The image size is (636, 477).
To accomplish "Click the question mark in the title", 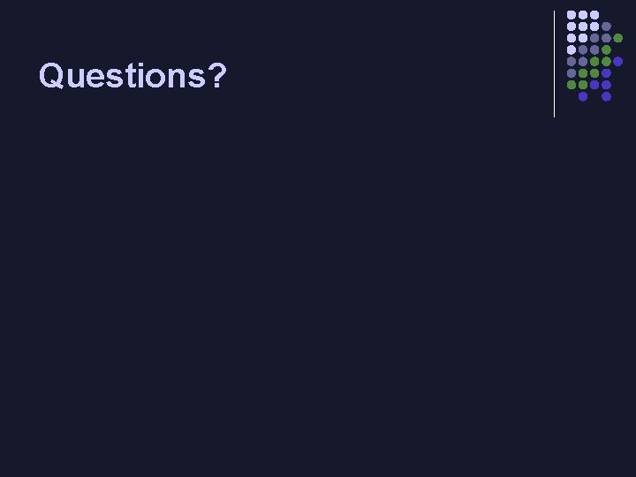I will click(217, 77).
